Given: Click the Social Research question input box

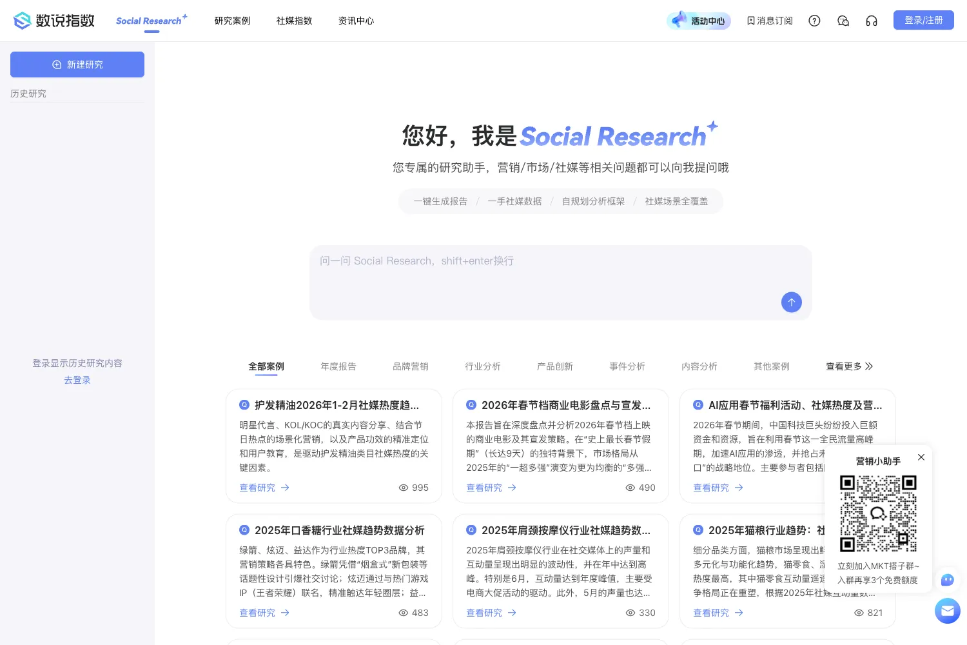Looking at the screenshot, I should [x=560, y=283].
